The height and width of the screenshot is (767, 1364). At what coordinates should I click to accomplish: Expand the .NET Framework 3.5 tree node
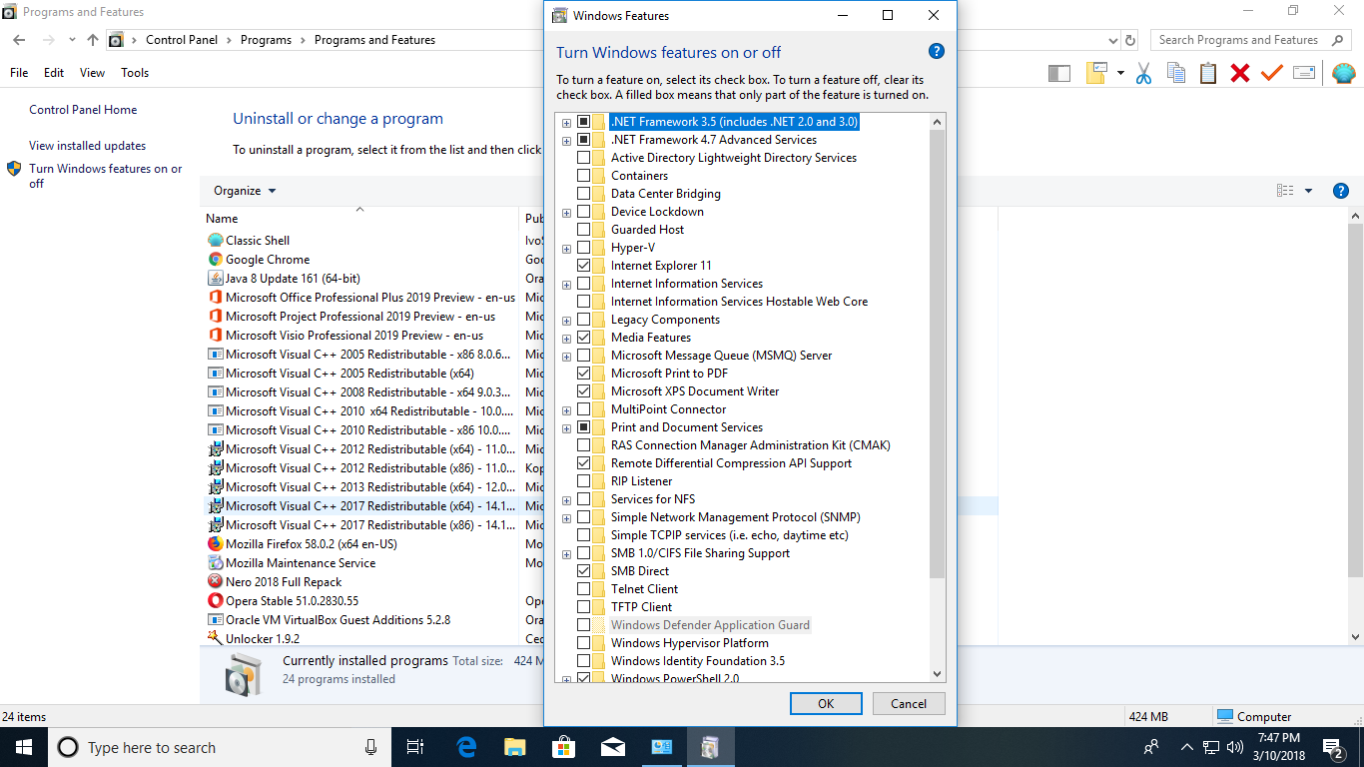tap(566, 123)
